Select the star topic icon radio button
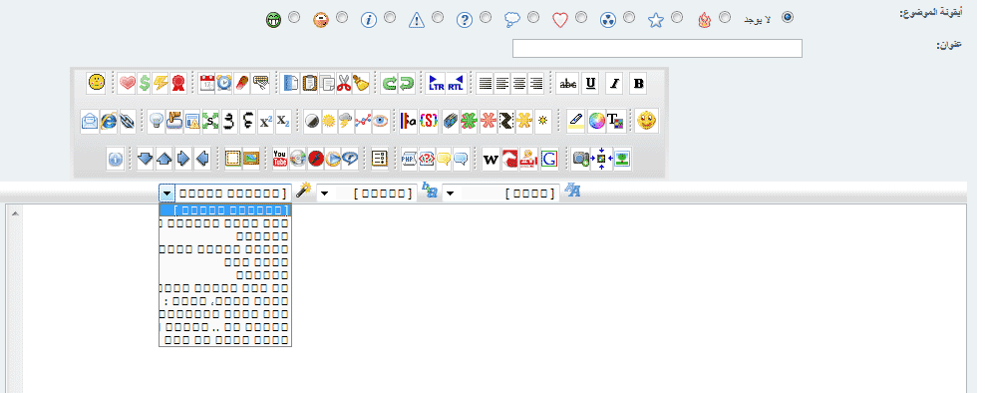 677,17
